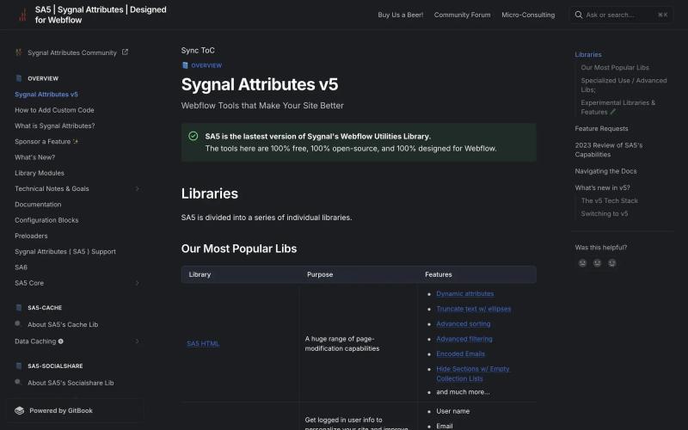This screenshot has width=688, height=430.
Task: Click the search magnifier icon
Action: click(x=579, y=15)
